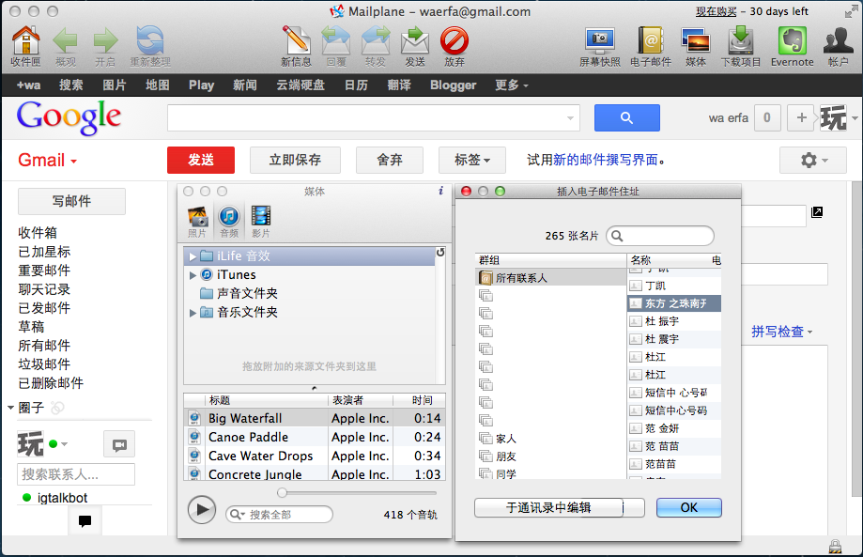
Task: Click the 新的邮件撰写界面 link
Action: (x=606, y=161)
